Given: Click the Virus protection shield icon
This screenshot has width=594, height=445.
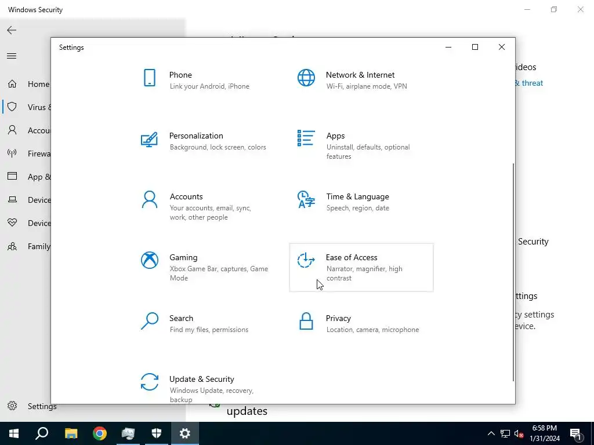Looking at the screenshot, I should 12,107.
